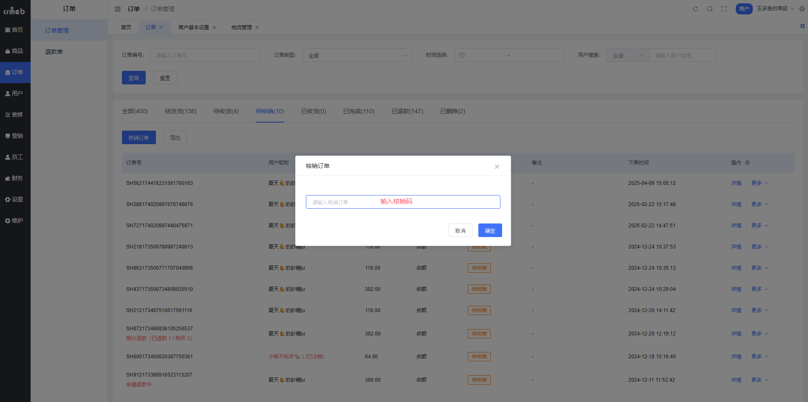Open 退款单 in the side menu

54,52
